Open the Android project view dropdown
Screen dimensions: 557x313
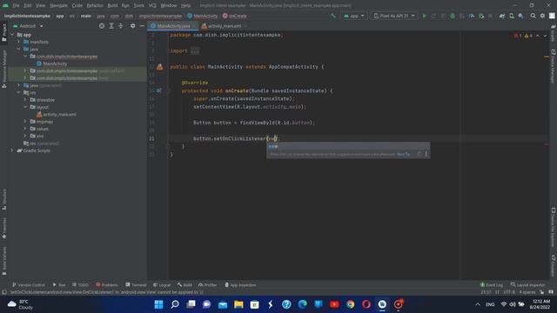pyautogui.click(x=28, y=26)
